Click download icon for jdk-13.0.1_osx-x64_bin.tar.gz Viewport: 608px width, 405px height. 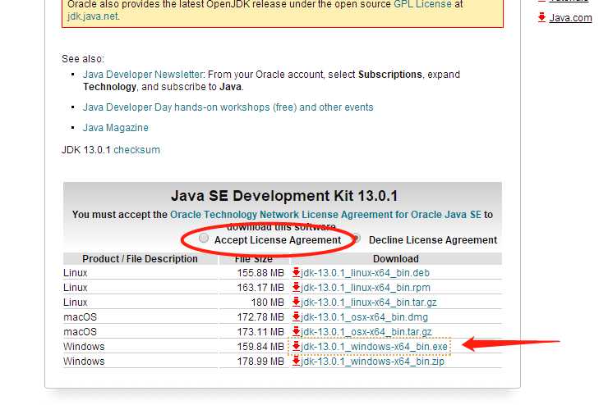pyautogui.click(x=297, y=331)
